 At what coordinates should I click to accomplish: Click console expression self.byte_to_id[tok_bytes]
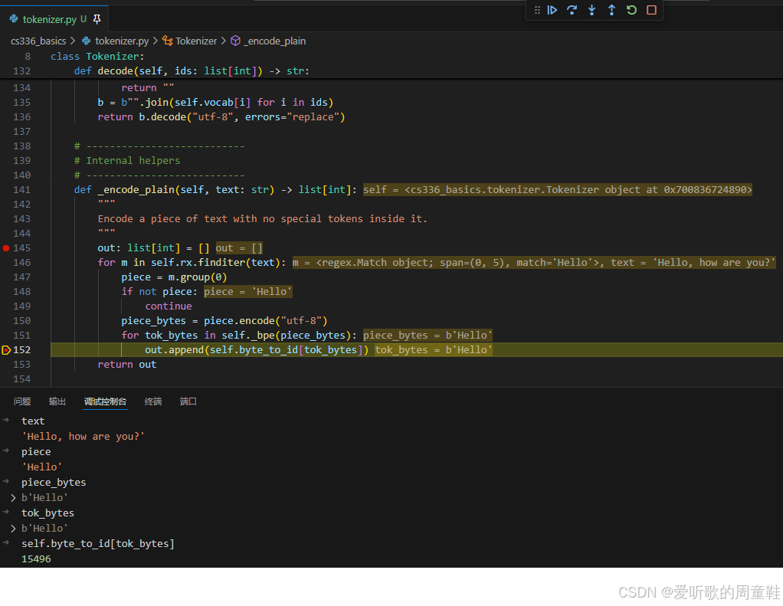click(98, 544)
